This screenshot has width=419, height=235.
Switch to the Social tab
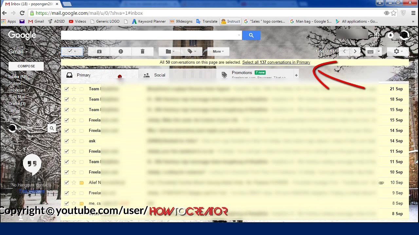(177, 75)
